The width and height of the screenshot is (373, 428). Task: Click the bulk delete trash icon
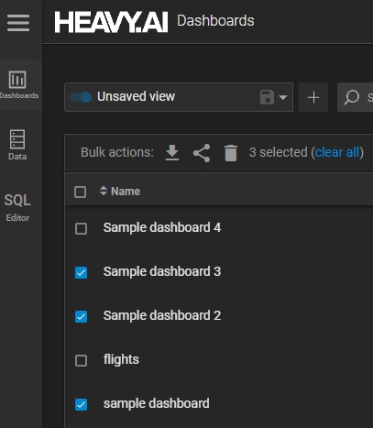231,153
